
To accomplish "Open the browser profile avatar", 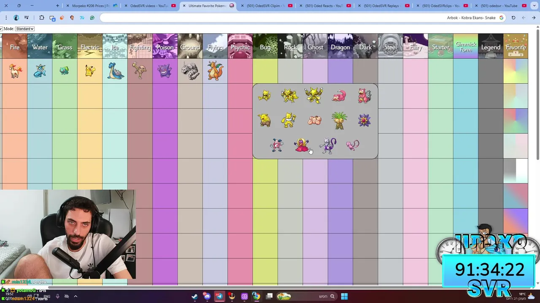I will [16, 18].
